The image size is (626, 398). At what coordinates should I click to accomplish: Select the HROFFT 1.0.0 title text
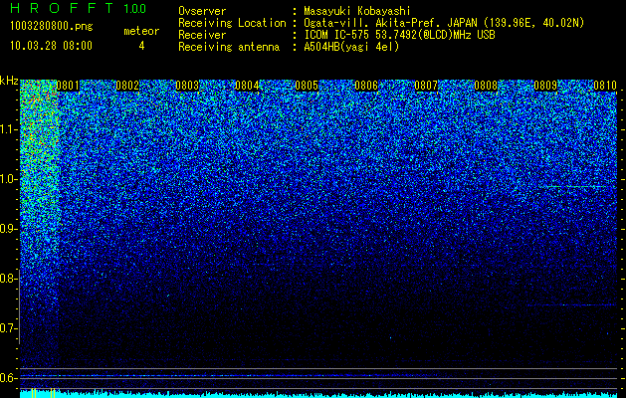(78, 8)
